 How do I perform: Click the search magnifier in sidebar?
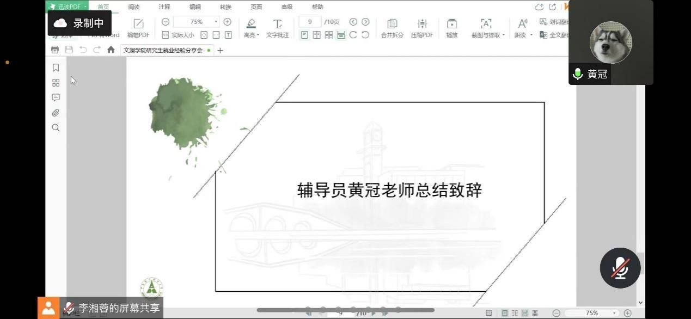pos(56,128)
